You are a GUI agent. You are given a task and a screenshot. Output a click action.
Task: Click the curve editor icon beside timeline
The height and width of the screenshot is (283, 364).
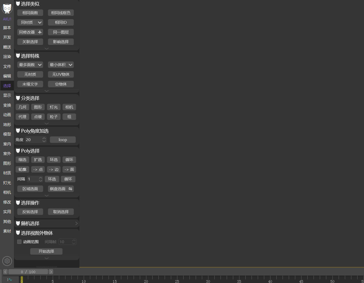coord(10,279)
